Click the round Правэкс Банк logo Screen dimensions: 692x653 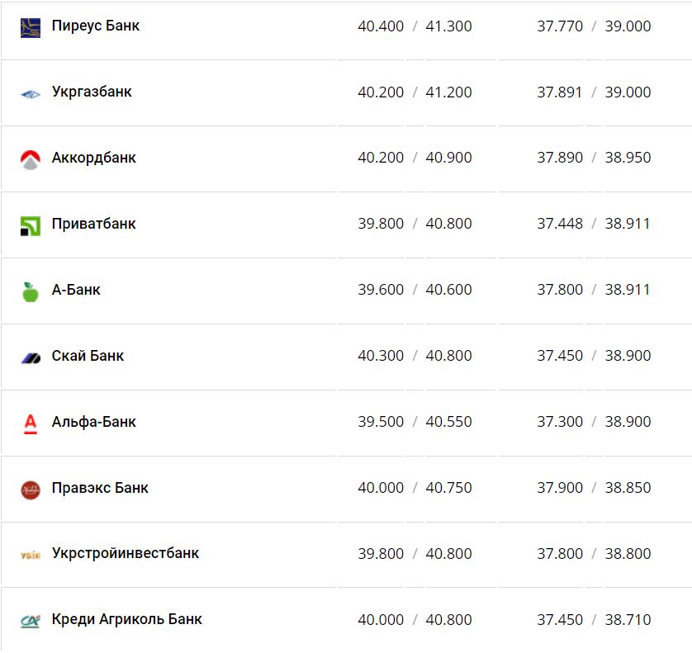tap(31, 490)
